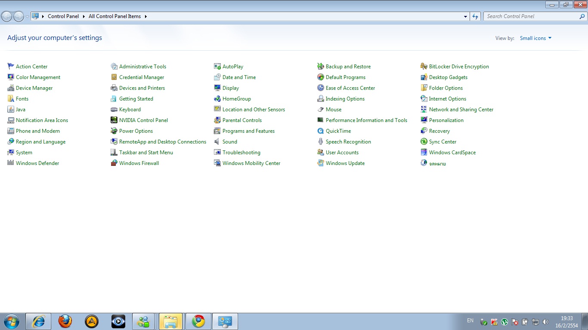
Task: Expand the arrow between Control Panel and All Items
Action: click(x=84, y=16)
